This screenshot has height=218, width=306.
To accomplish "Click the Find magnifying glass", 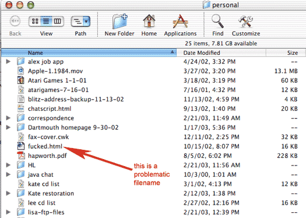I will pyautogui.click(x=217, y=21).
